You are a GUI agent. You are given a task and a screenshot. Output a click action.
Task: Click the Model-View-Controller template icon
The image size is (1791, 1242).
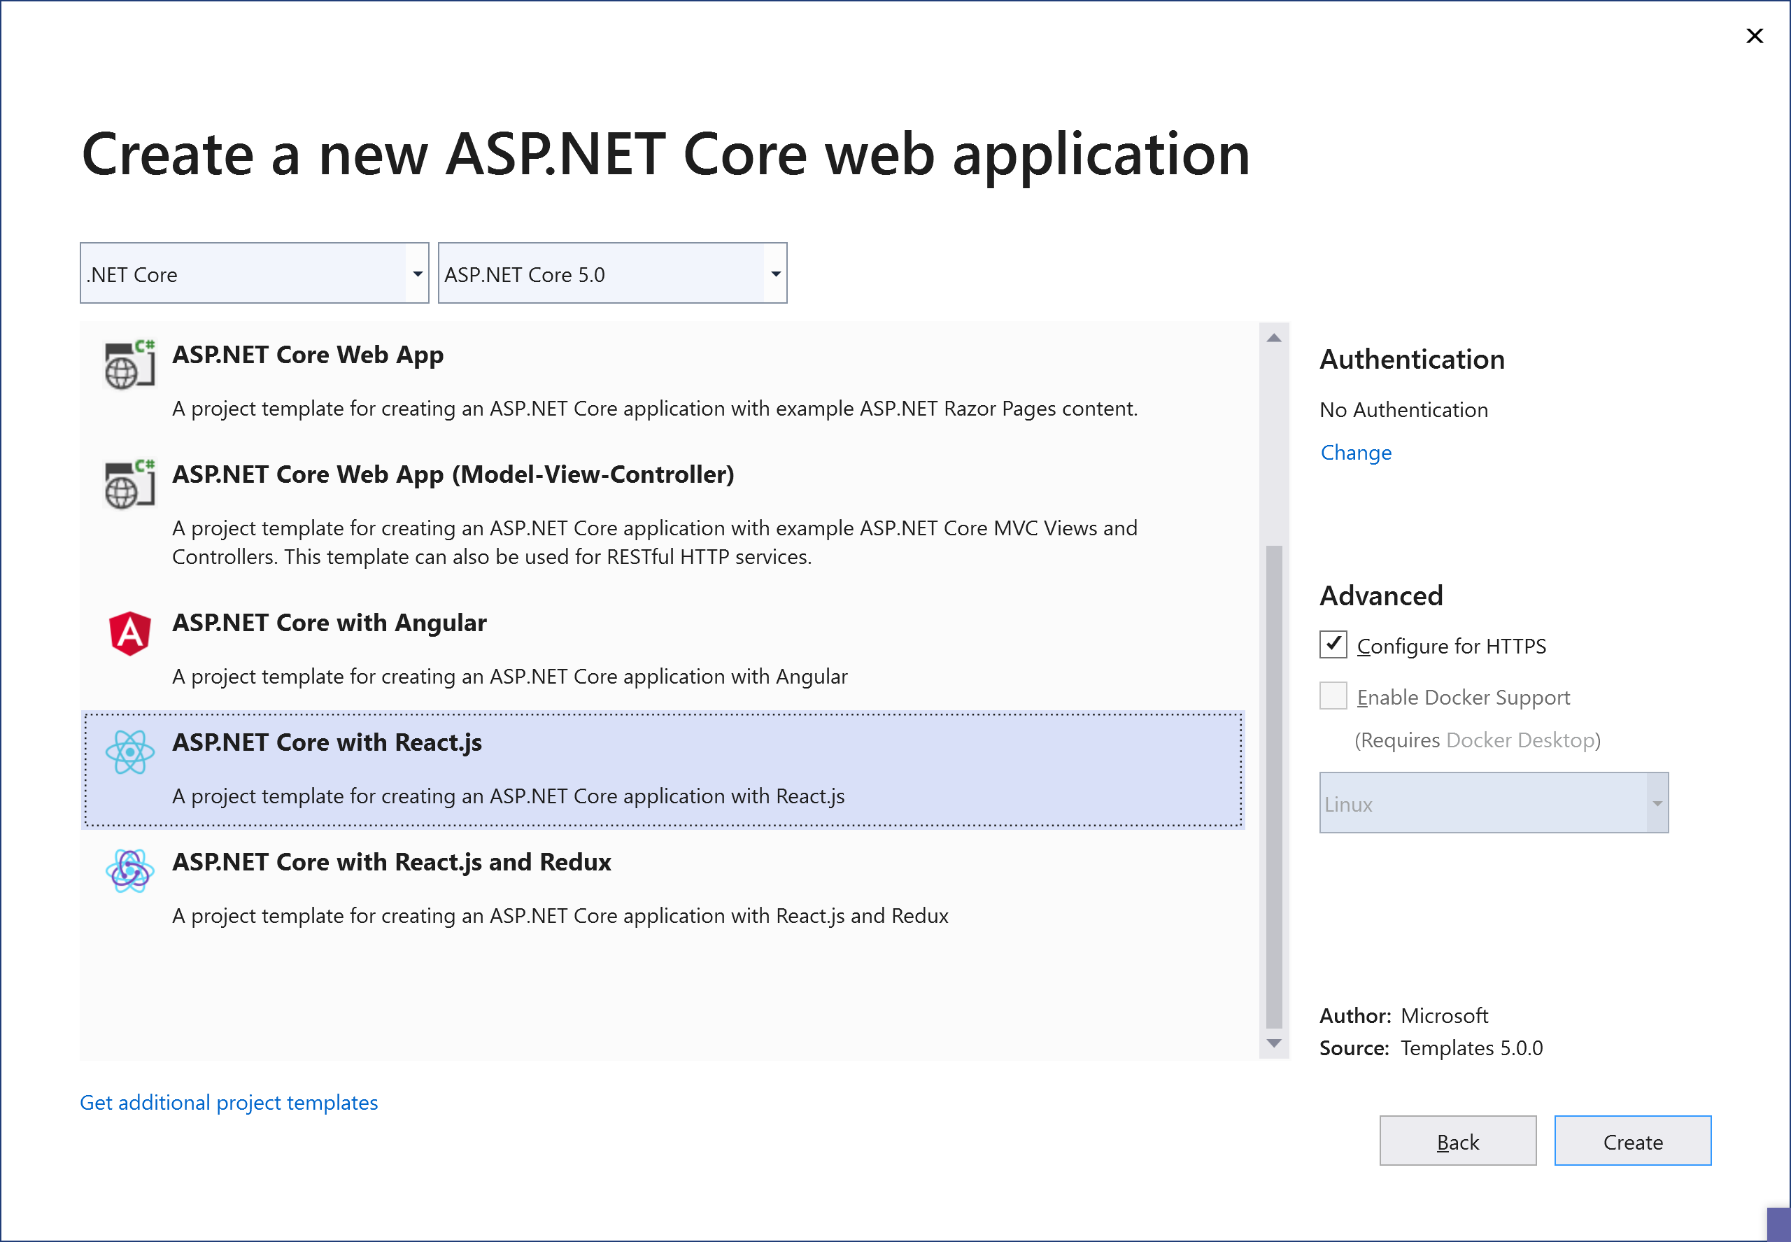[129, 484]
